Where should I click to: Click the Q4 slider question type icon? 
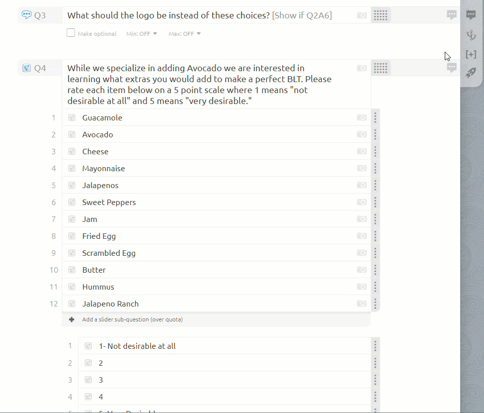click(27, 68)
